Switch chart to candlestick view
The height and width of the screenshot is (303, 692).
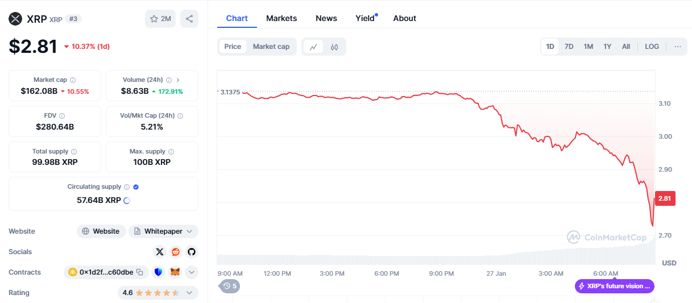click(334, 47)
